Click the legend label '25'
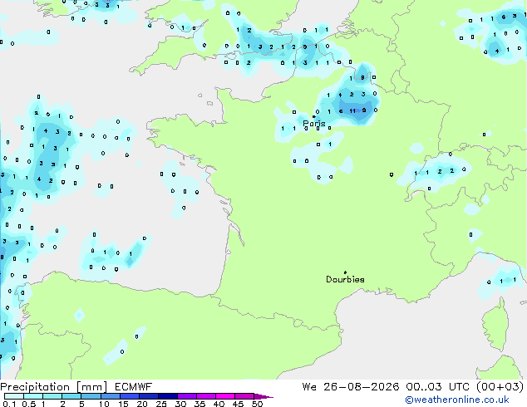The image size is (527, 407). (x=161, y=404)
